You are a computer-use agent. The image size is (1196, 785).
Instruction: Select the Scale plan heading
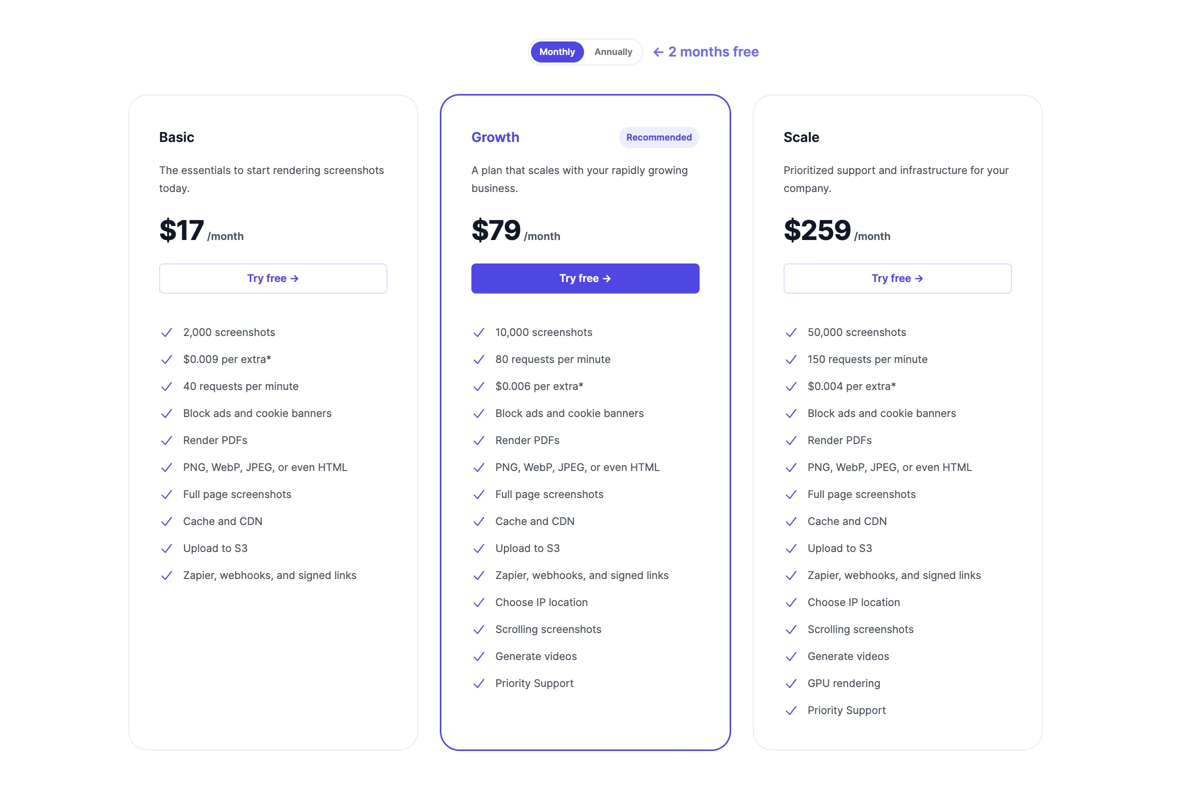point(801,137)
